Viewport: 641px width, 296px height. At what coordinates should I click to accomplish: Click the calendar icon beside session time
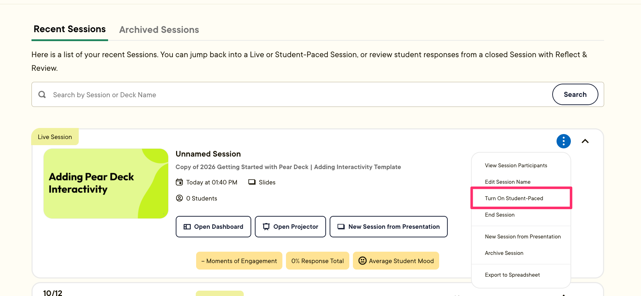tap(179, 182)
